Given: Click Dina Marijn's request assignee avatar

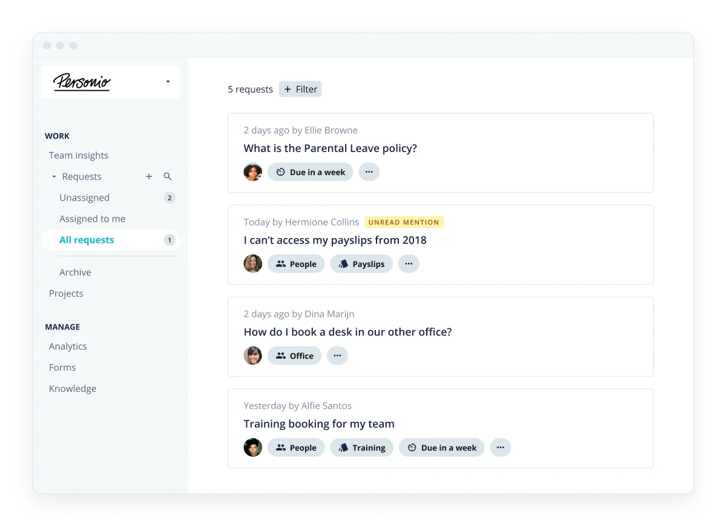Looking at the screenshot, I should pos(252,356).
